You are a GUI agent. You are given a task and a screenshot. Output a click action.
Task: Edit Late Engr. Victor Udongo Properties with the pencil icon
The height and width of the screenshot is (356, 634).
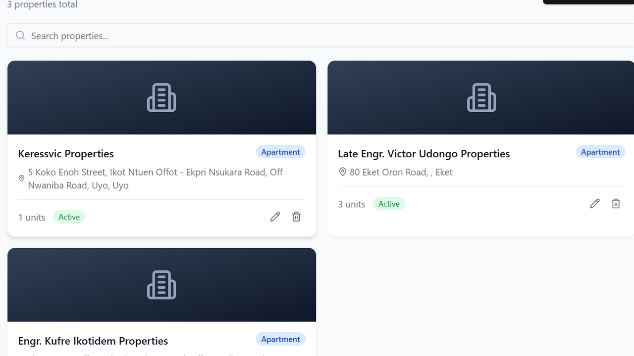[x=595, y=203]
